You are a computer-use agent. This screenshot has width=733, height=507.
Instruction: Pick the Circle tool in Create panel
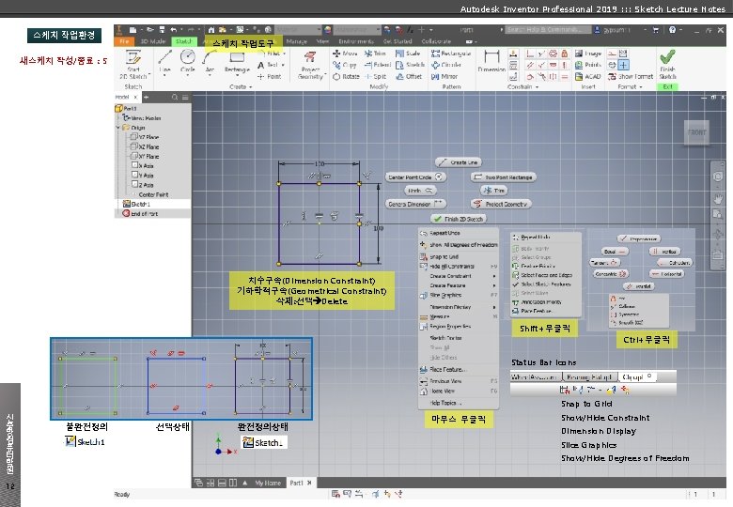187,61
